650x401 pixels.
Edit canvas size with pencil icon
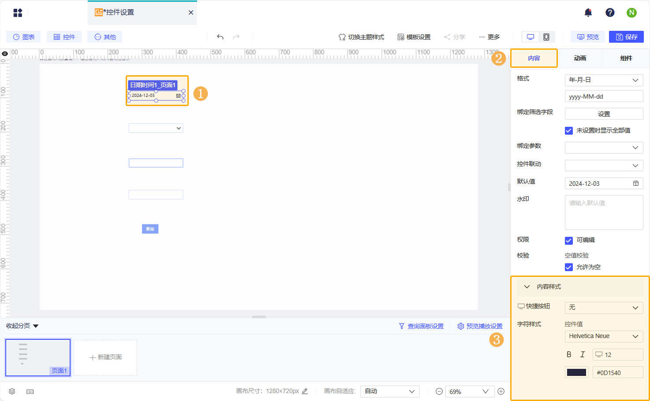(305, 391)
